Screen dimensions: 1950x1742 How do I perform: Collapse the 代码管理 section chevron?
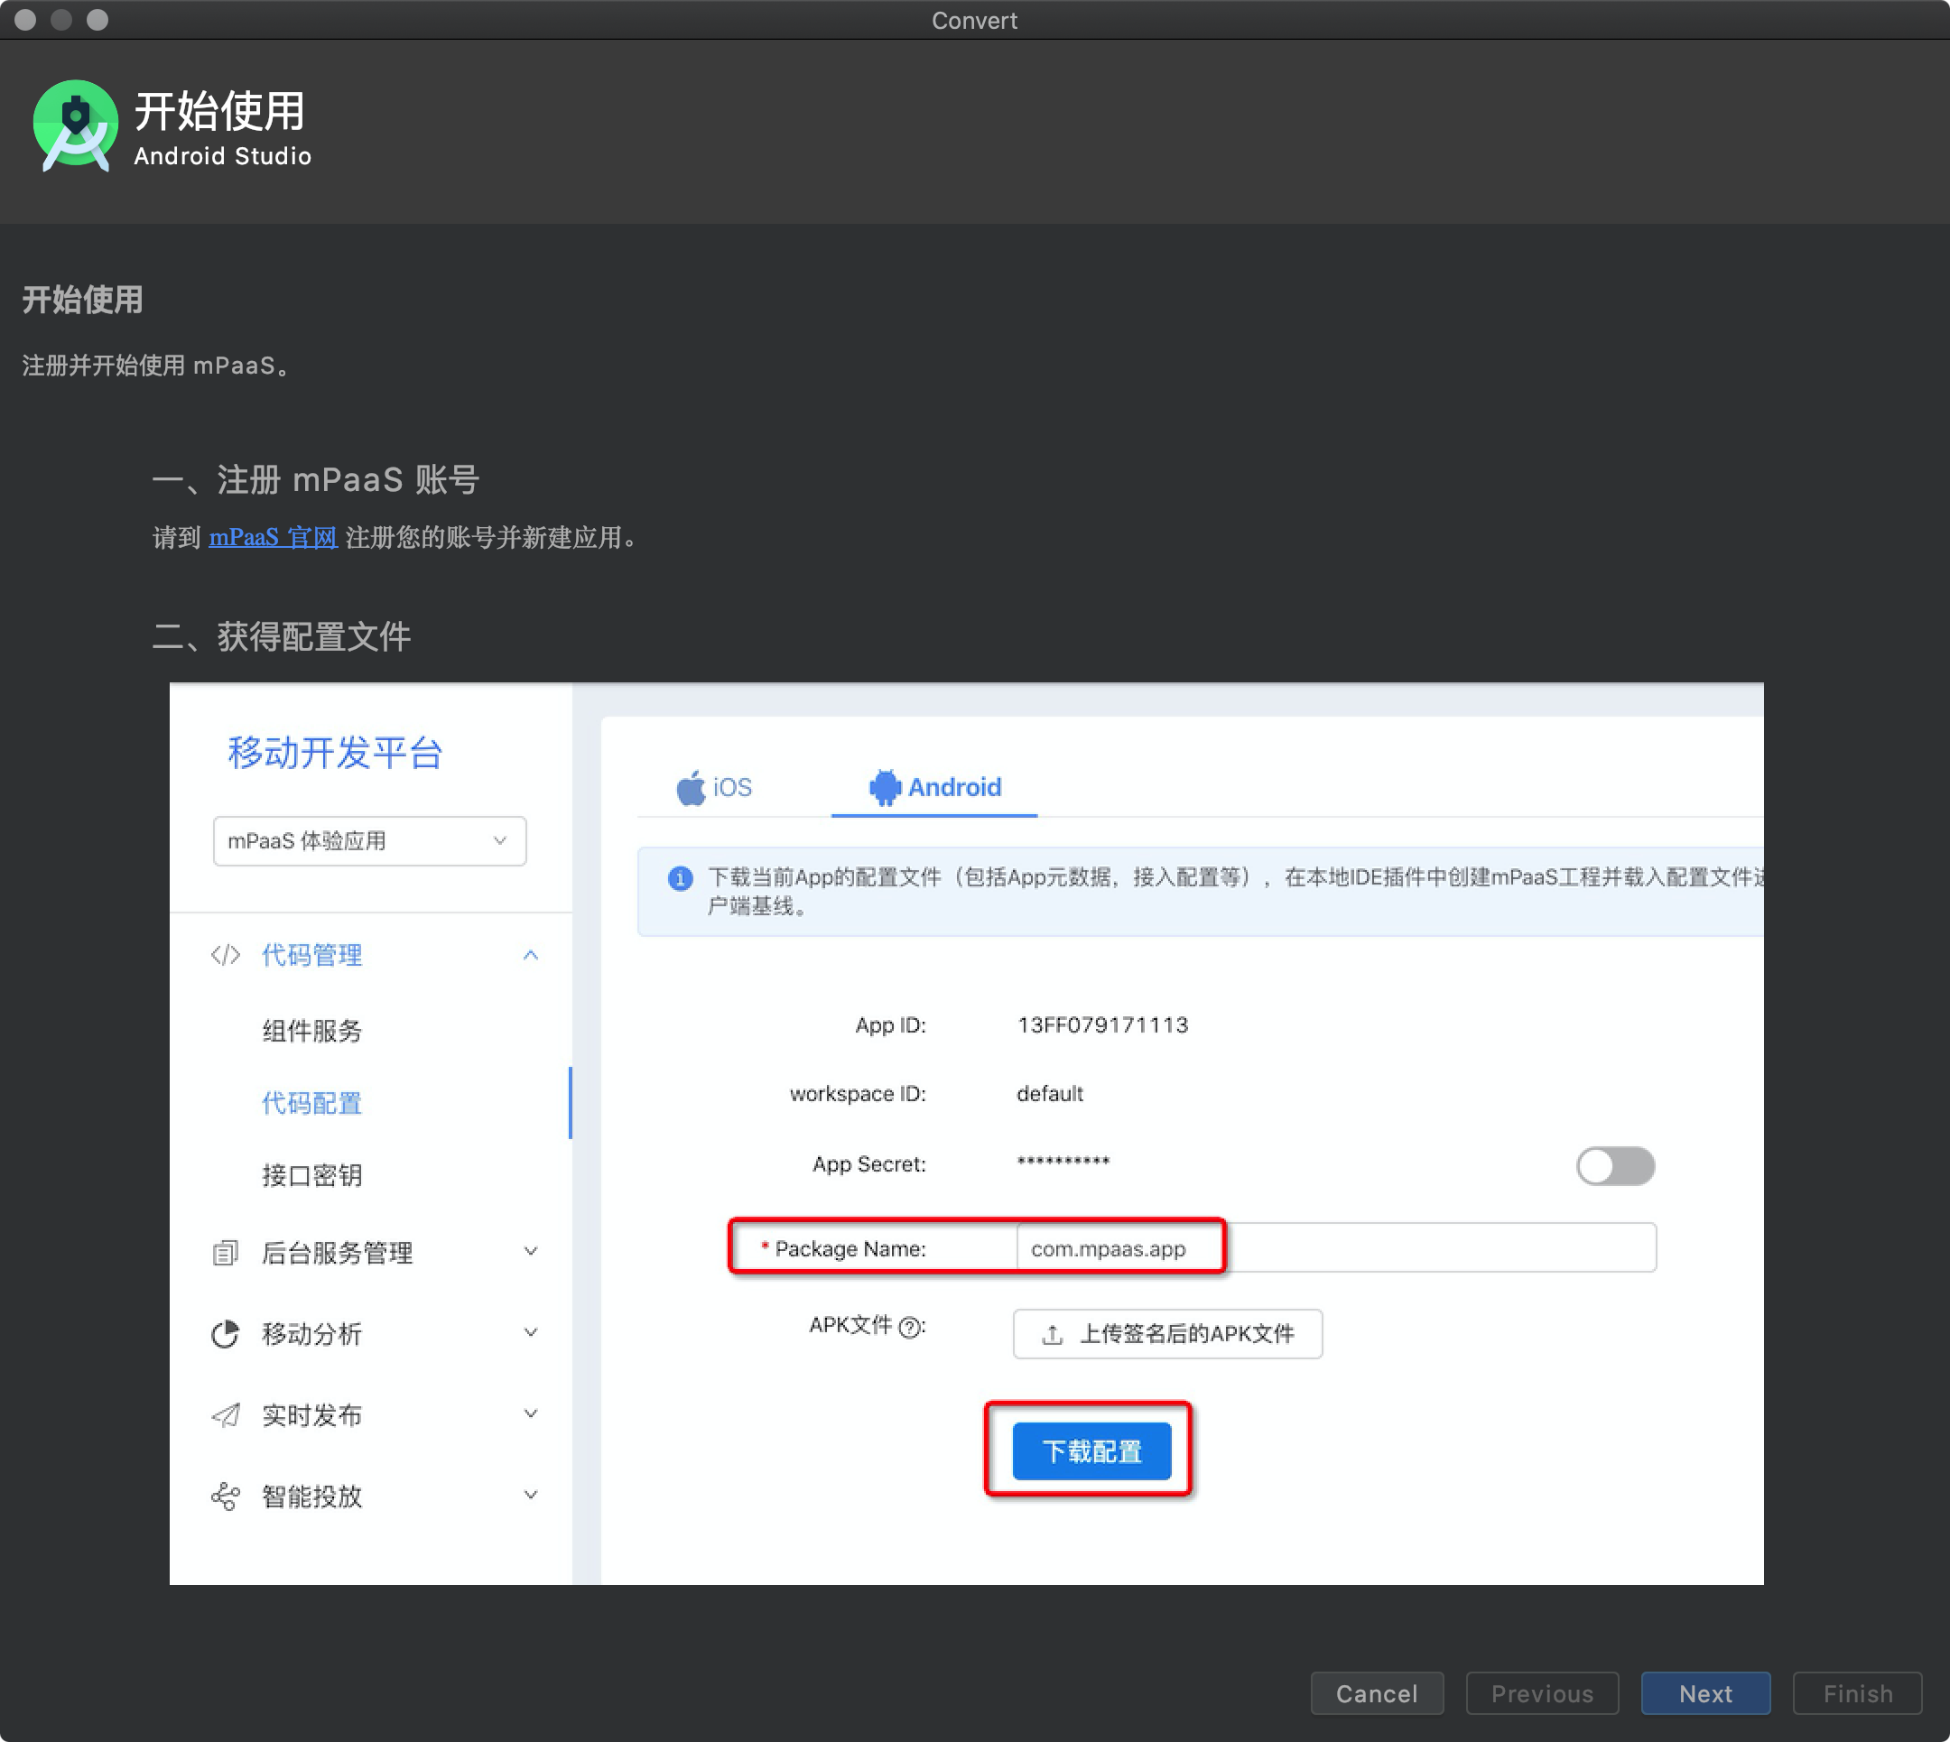point(532,955)
